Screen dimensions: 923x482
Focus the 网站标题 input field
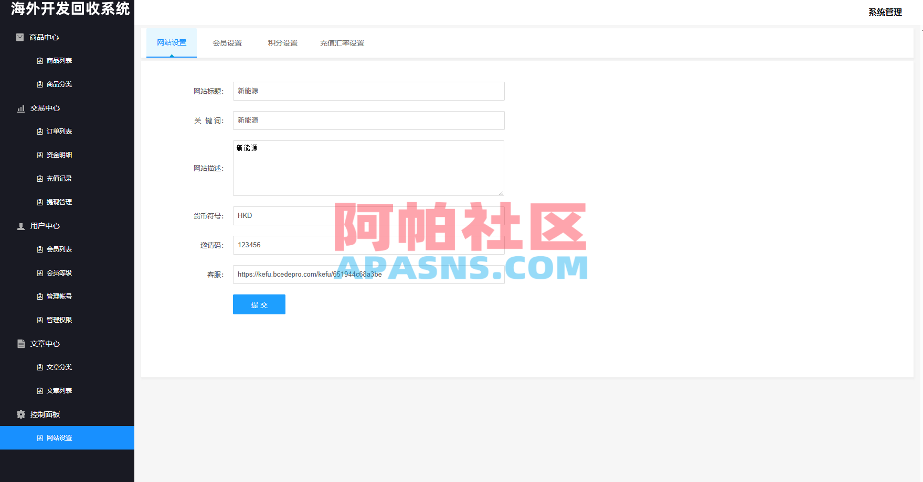369,91
